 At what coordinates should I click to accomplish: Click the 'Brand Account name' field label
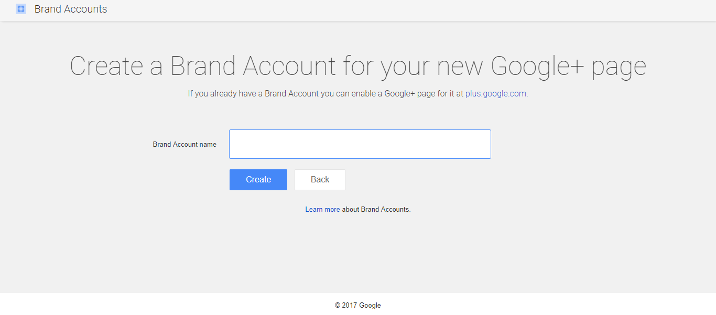pos(185,144)
